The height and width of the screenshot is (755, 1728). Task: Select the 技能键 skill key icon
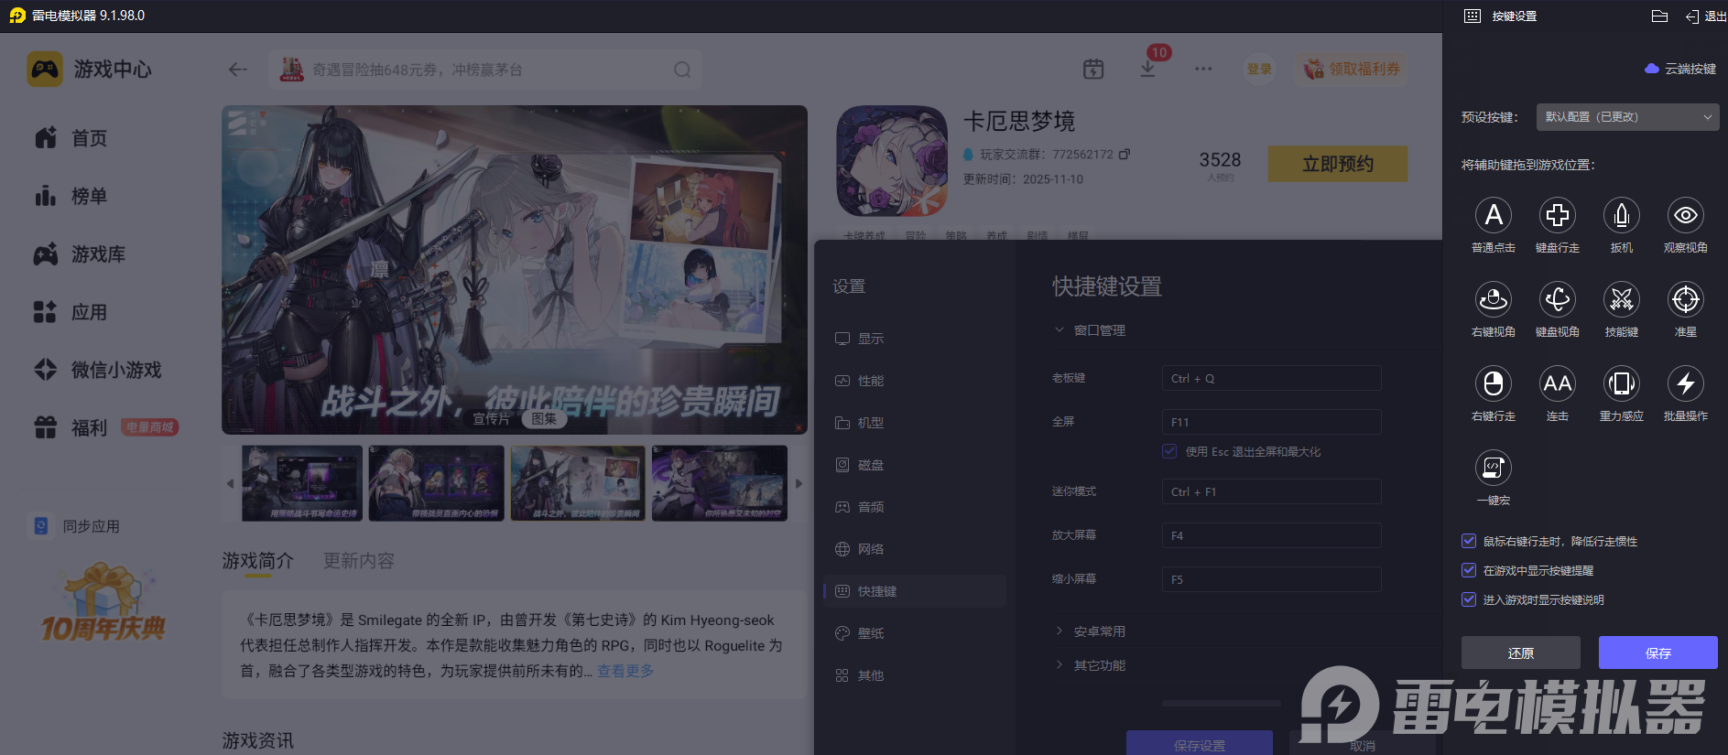click(1621, 300)
